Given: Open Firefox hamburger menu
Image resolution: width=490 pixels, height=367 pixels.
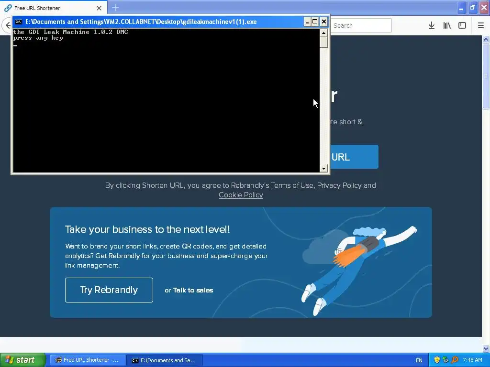Looking at the screenshot, I should [481, 26].
